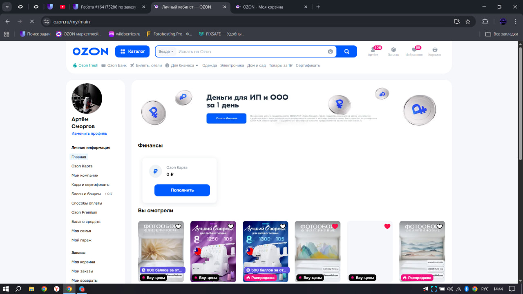Open the Все закладки bookmarks folder
This screenshot has width=523, height=294.
(x=502, y=34)
